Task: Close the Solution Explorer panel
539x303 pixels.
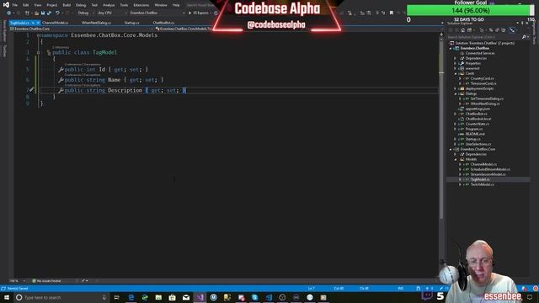Action: [527, 23]
